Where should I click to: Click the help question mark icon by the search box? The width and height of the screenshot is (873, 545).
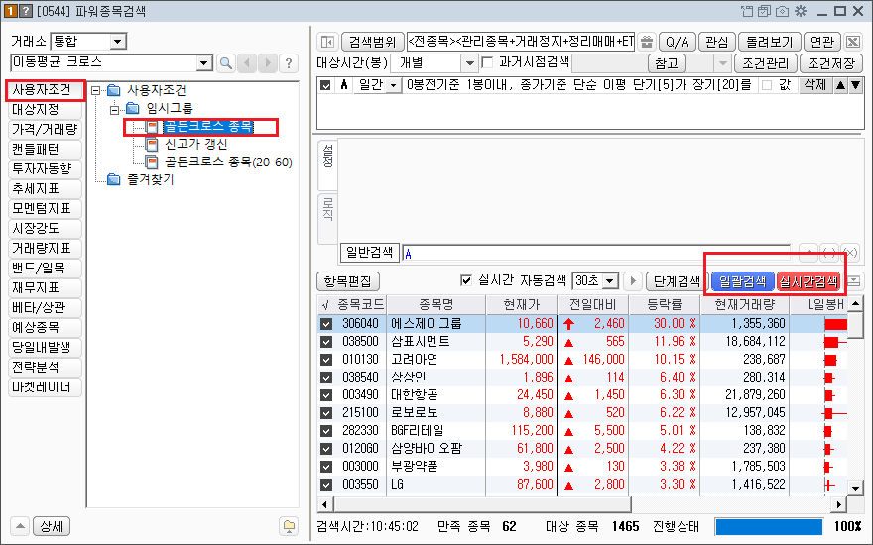[x=289, y=63]
